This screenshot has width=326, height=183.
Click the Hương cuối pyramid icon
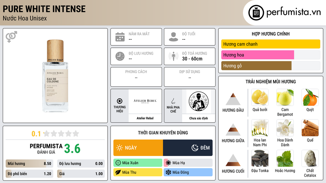[233, 160]
